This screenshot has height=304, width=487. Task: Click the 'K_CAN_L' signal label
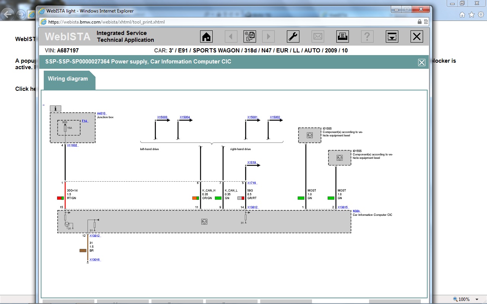(231, 190)
